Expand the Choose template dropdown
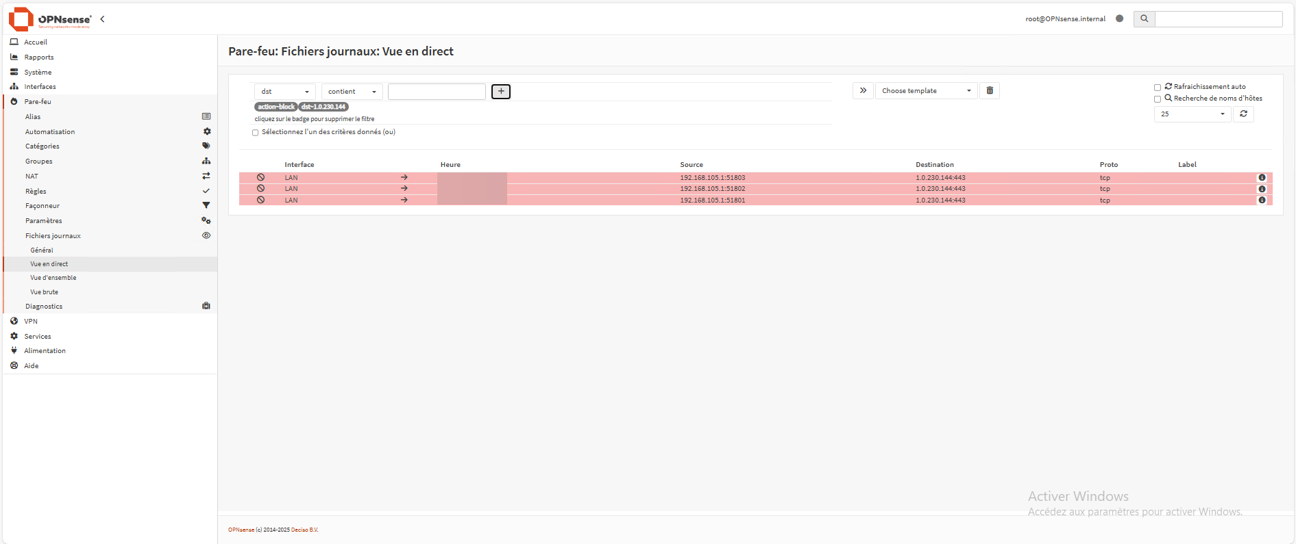This screenshot has height=544, width=1296. [x=926, y=91]
